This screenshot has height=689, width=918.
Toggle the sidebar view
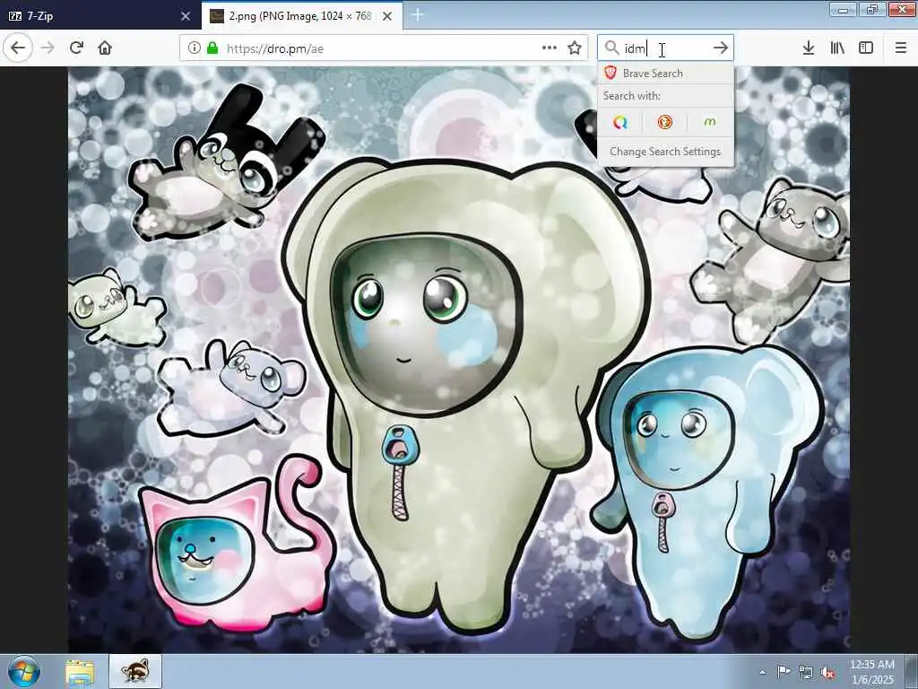coord(866,48)
